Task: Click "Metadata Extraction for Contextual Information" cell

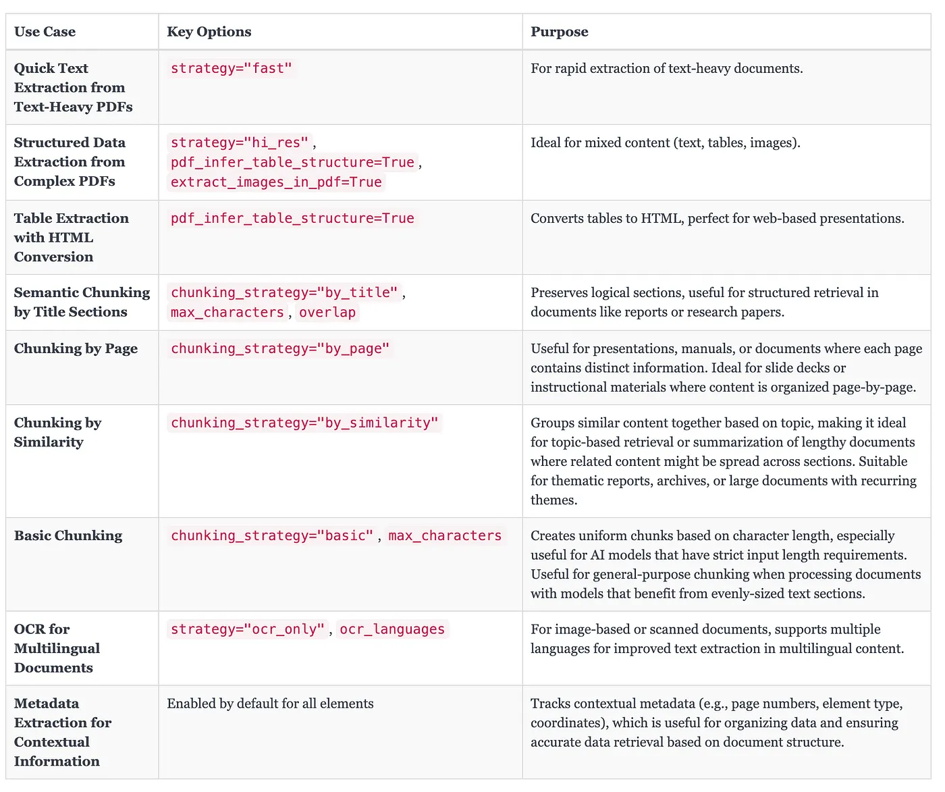Action: coord(63,732)
